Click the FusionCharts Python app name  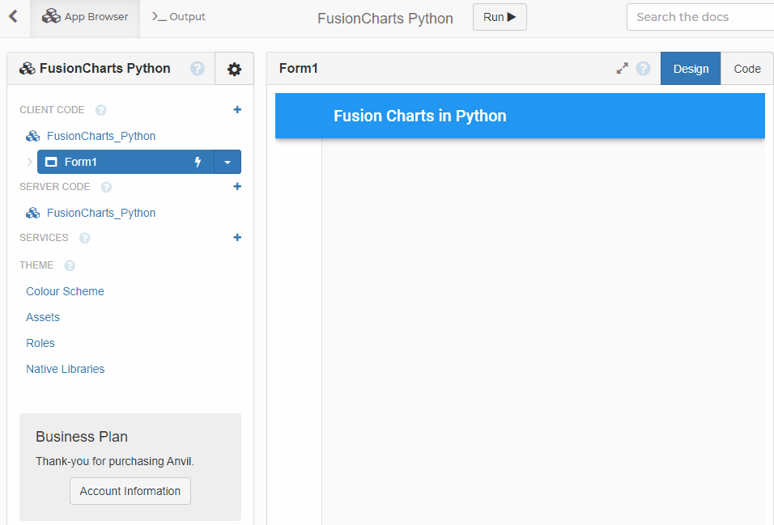(x=385, y=19)
